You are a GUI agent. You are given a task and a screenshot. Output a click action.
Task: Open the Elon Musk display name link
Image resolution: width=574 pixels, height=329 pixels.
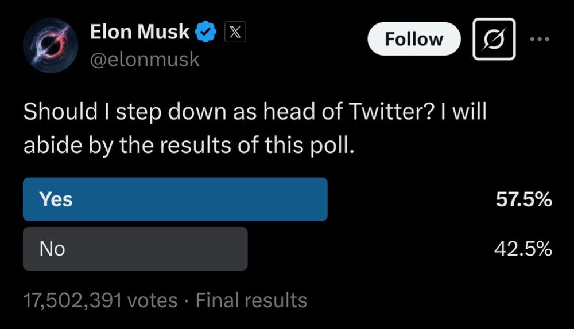[139, 32]
